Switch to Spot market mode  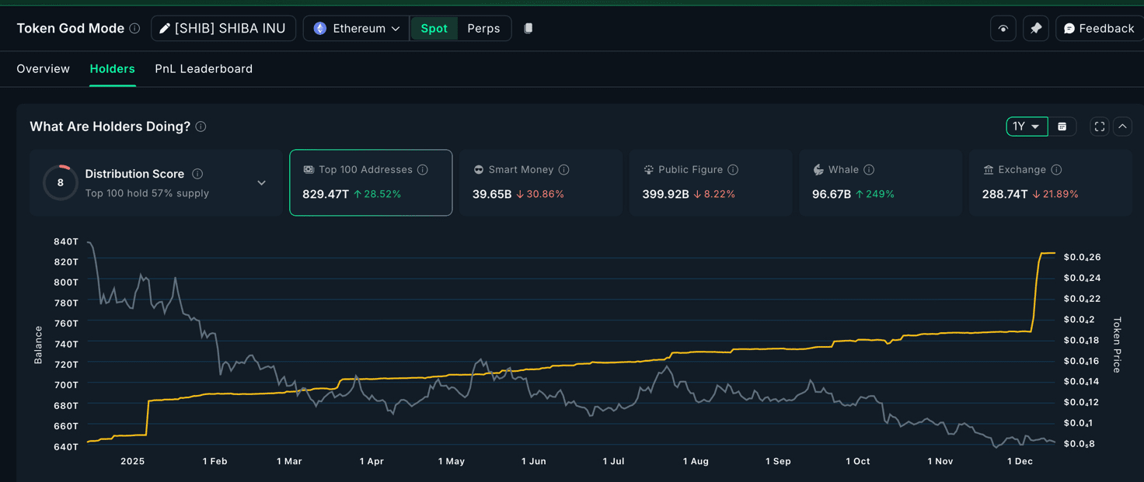tap(434, 29)
